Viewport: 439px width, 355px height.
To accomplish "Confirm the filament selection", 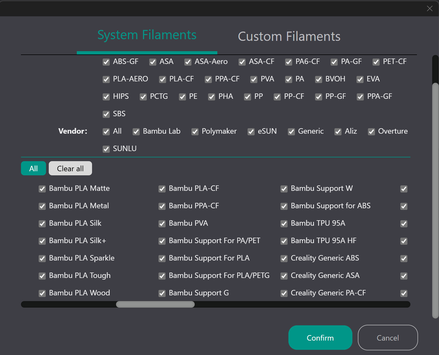I will click(320, 338).
